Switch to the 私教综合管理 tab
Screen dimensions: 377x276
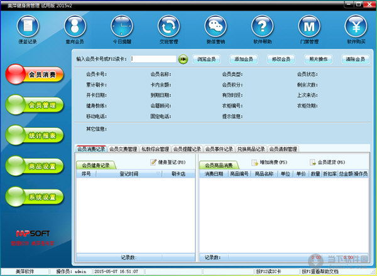click(155, 149)
